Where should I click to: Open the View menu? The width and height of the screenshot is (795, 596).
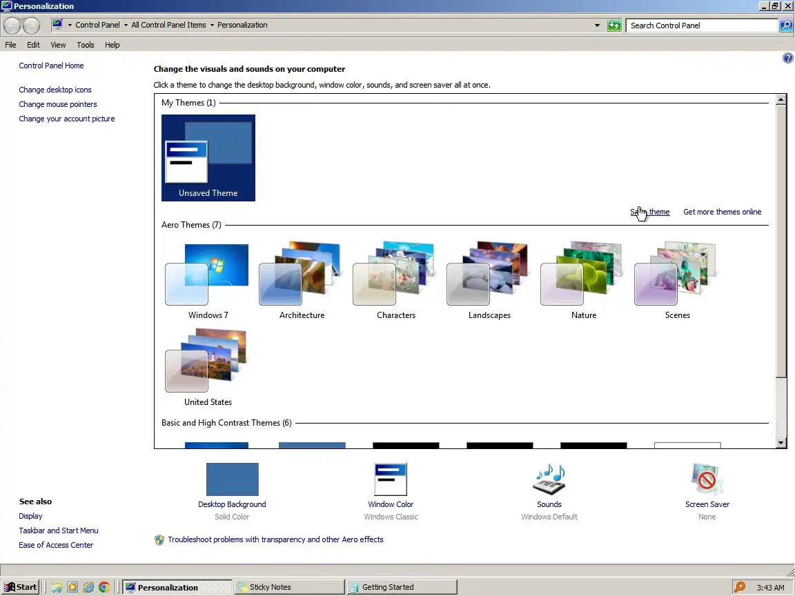(x=58, y=45)
